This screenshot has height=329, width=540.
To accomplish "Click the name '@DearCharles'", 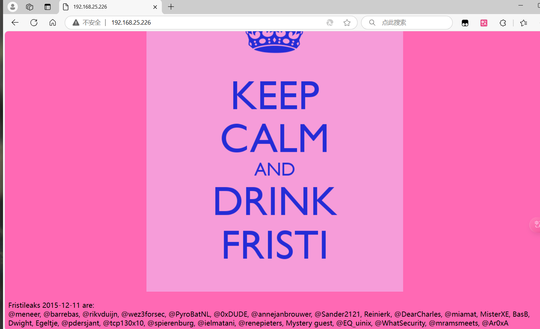I will (417, 314).
